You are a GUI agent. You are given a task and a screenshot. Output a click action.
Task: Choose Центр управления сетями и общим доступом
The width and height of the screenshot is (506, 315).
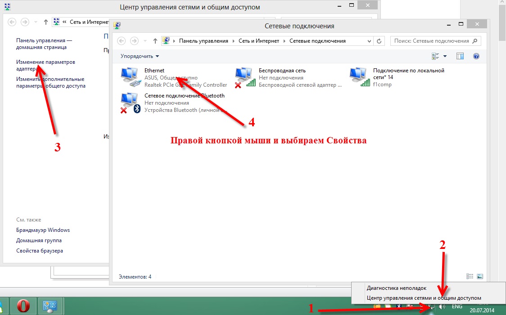(424, 298)
